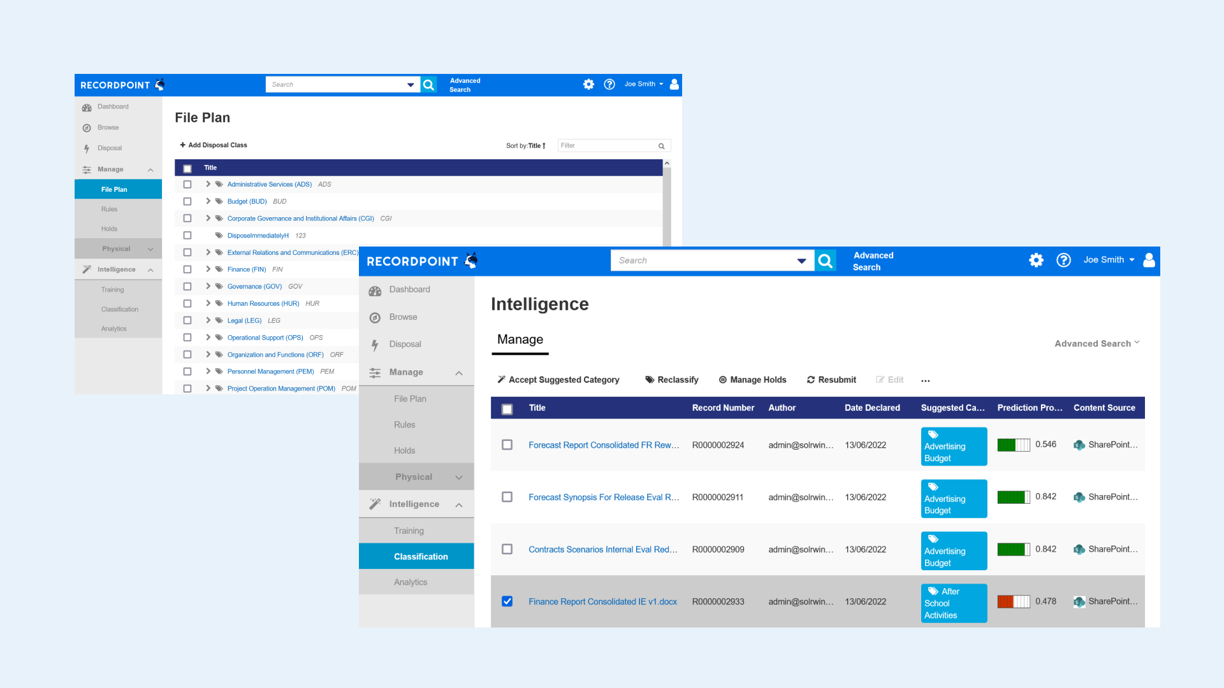The width and height of the screenshot is (1224, 688).
Task: Click the Add Disposal Class button
Action: pos(213,145)
